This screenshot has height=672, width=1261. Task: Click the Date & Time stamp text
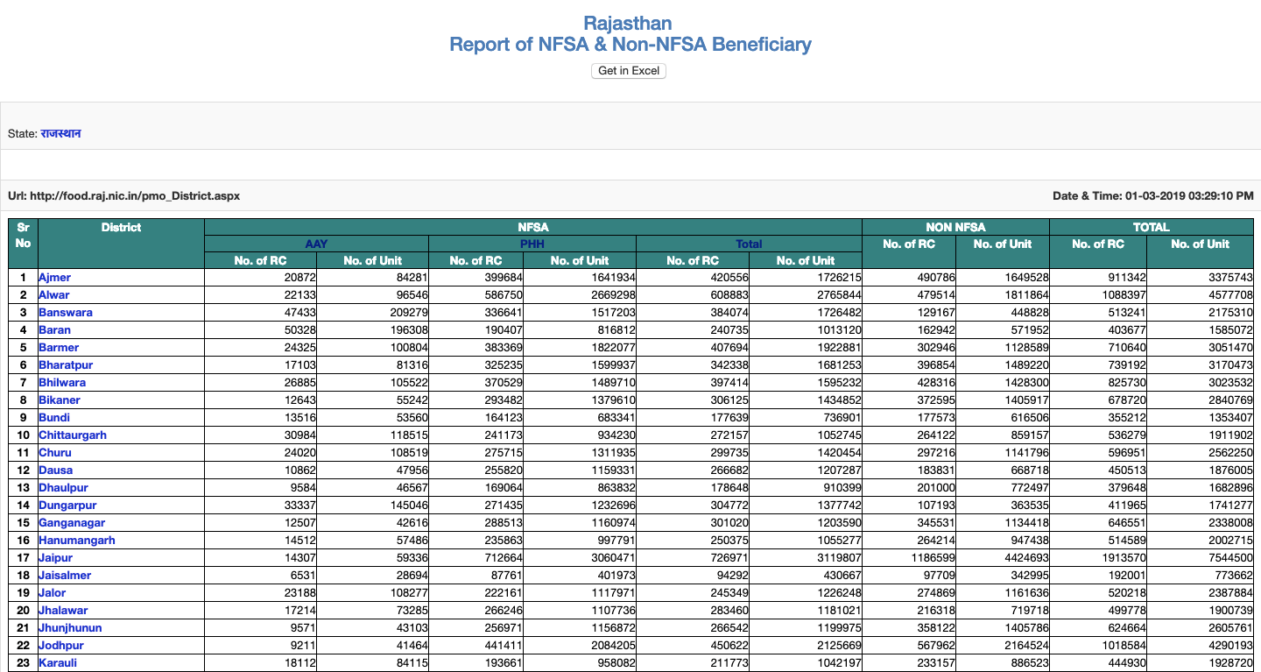click(x=1153, y=195)
